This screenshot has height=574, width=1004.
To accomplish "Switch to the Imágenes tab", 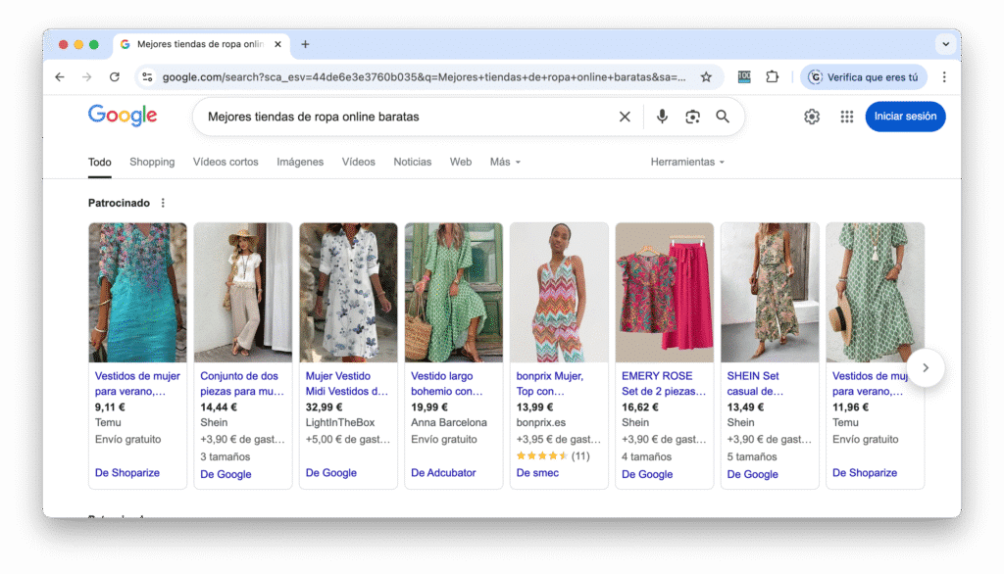I will pos(300,162).
